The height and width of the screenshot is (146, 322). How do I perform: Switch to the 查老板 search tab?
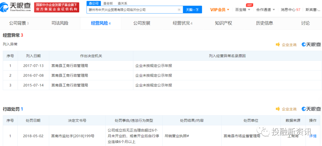pos(108,3)
